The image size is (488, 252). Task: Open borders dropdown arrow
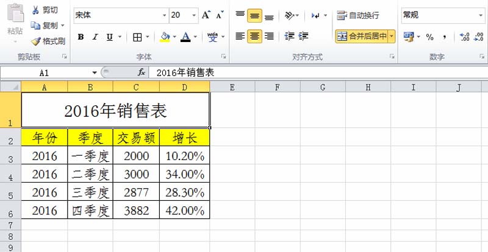(147, 37)
